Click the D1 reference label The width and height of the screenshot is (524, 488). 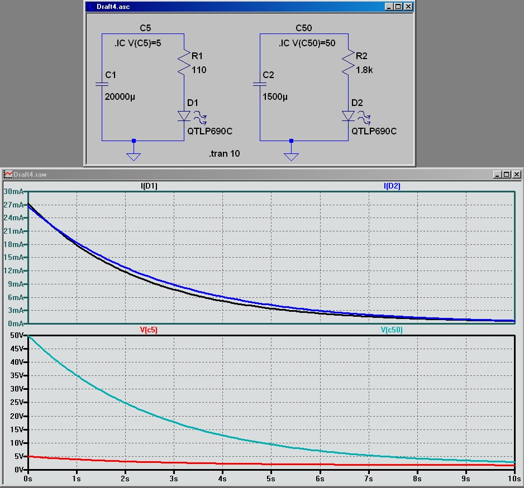point(193,103)
